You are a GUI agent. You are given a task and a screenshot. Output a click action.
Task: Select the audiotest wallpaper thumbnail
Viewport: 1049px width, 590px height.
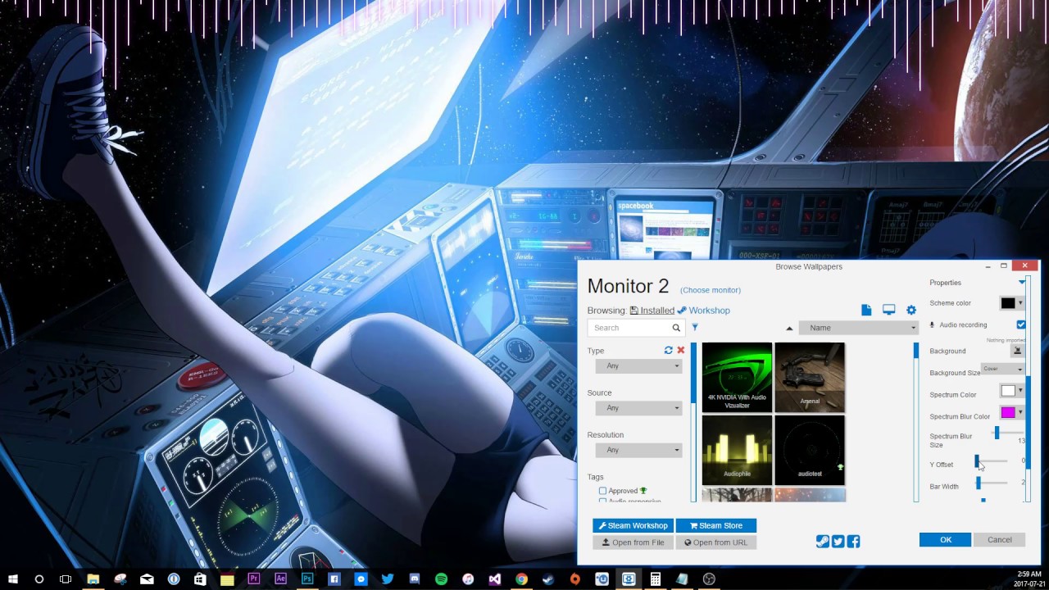point(810,450)
